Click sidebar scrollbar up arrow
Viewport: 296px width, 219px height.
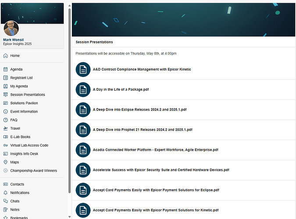pos(69,6)
